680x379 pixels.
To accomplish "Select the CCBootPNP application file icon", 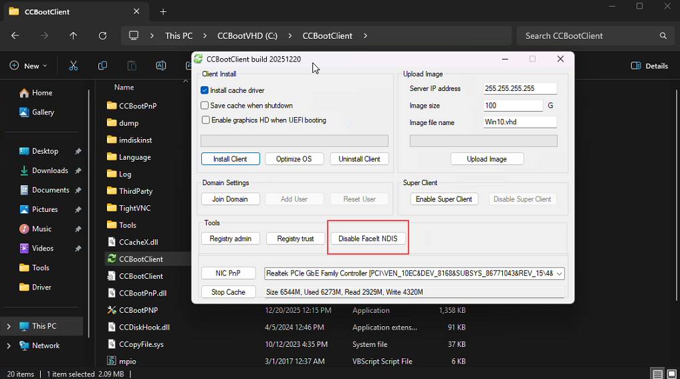I will tap(112, 310).
